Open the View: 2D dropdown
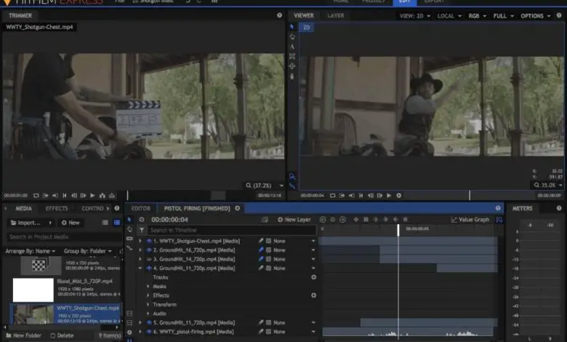Screen dimensions: 567x342 415,16
